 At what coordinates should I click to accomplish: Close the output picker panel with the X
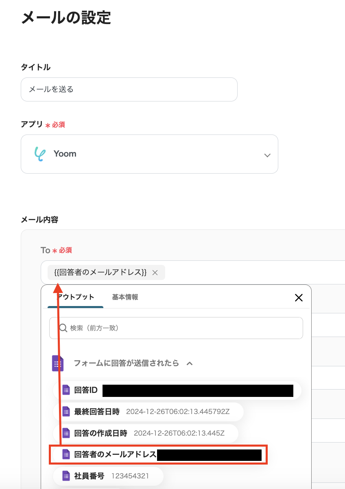coord(299,298)
